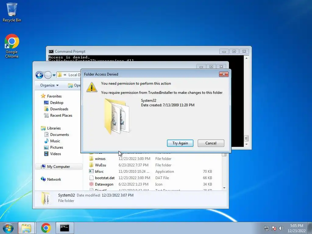Open the Pictures library
The height and width of the screenshot is (234, 312).
click(x=54, y=147)
